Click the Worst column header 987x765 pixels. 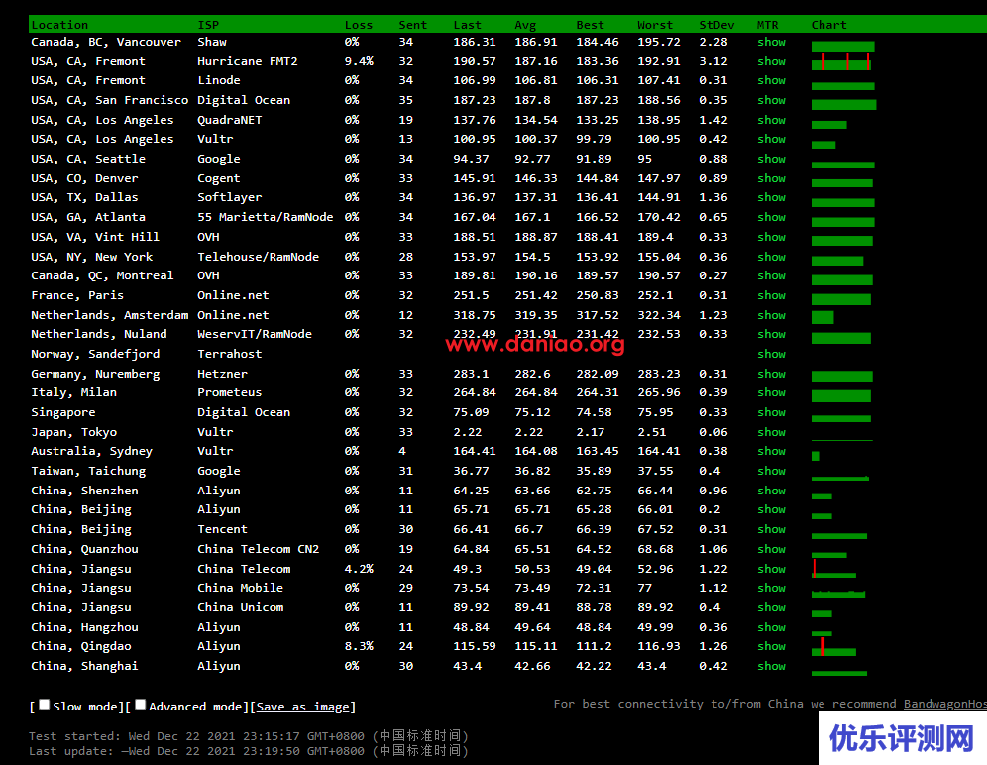[655, 25]
